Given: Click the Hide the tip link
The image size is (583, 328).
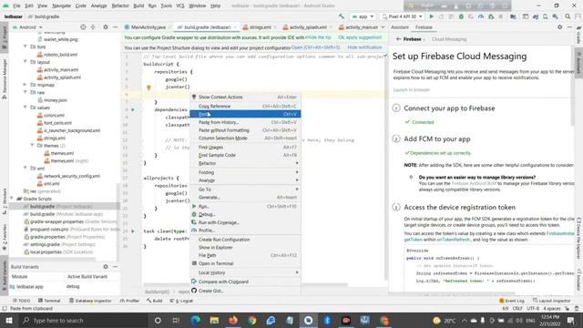Looking at the screenshot, I should (318, 37).
